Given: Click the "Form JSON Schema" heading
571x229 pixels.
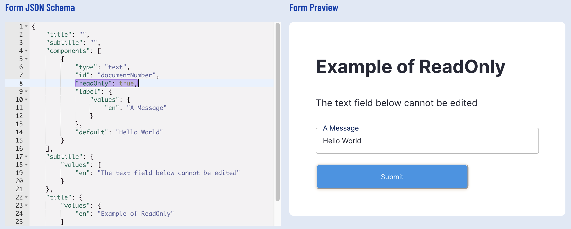Looking at the screenshot, I should point(40,8).
